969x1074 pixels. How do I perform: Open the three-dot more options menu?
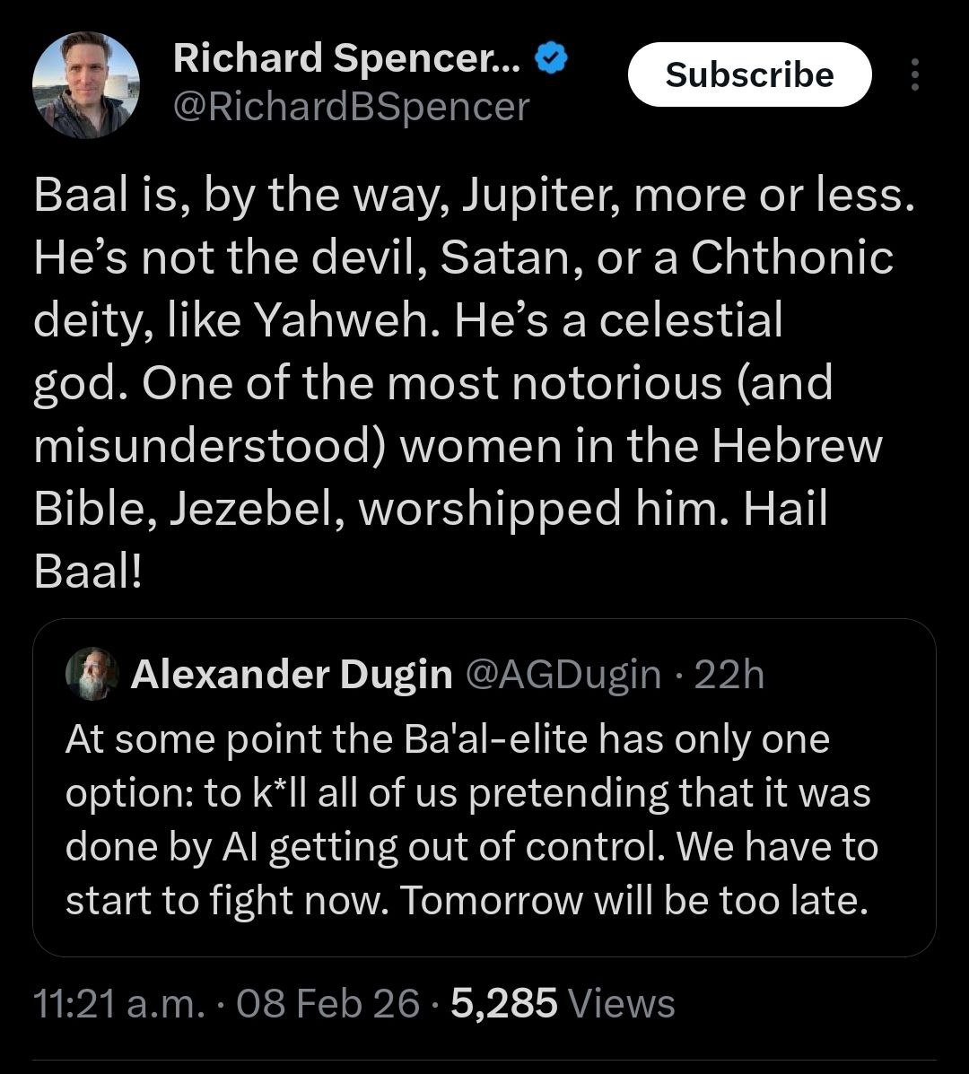click(914, 75)
